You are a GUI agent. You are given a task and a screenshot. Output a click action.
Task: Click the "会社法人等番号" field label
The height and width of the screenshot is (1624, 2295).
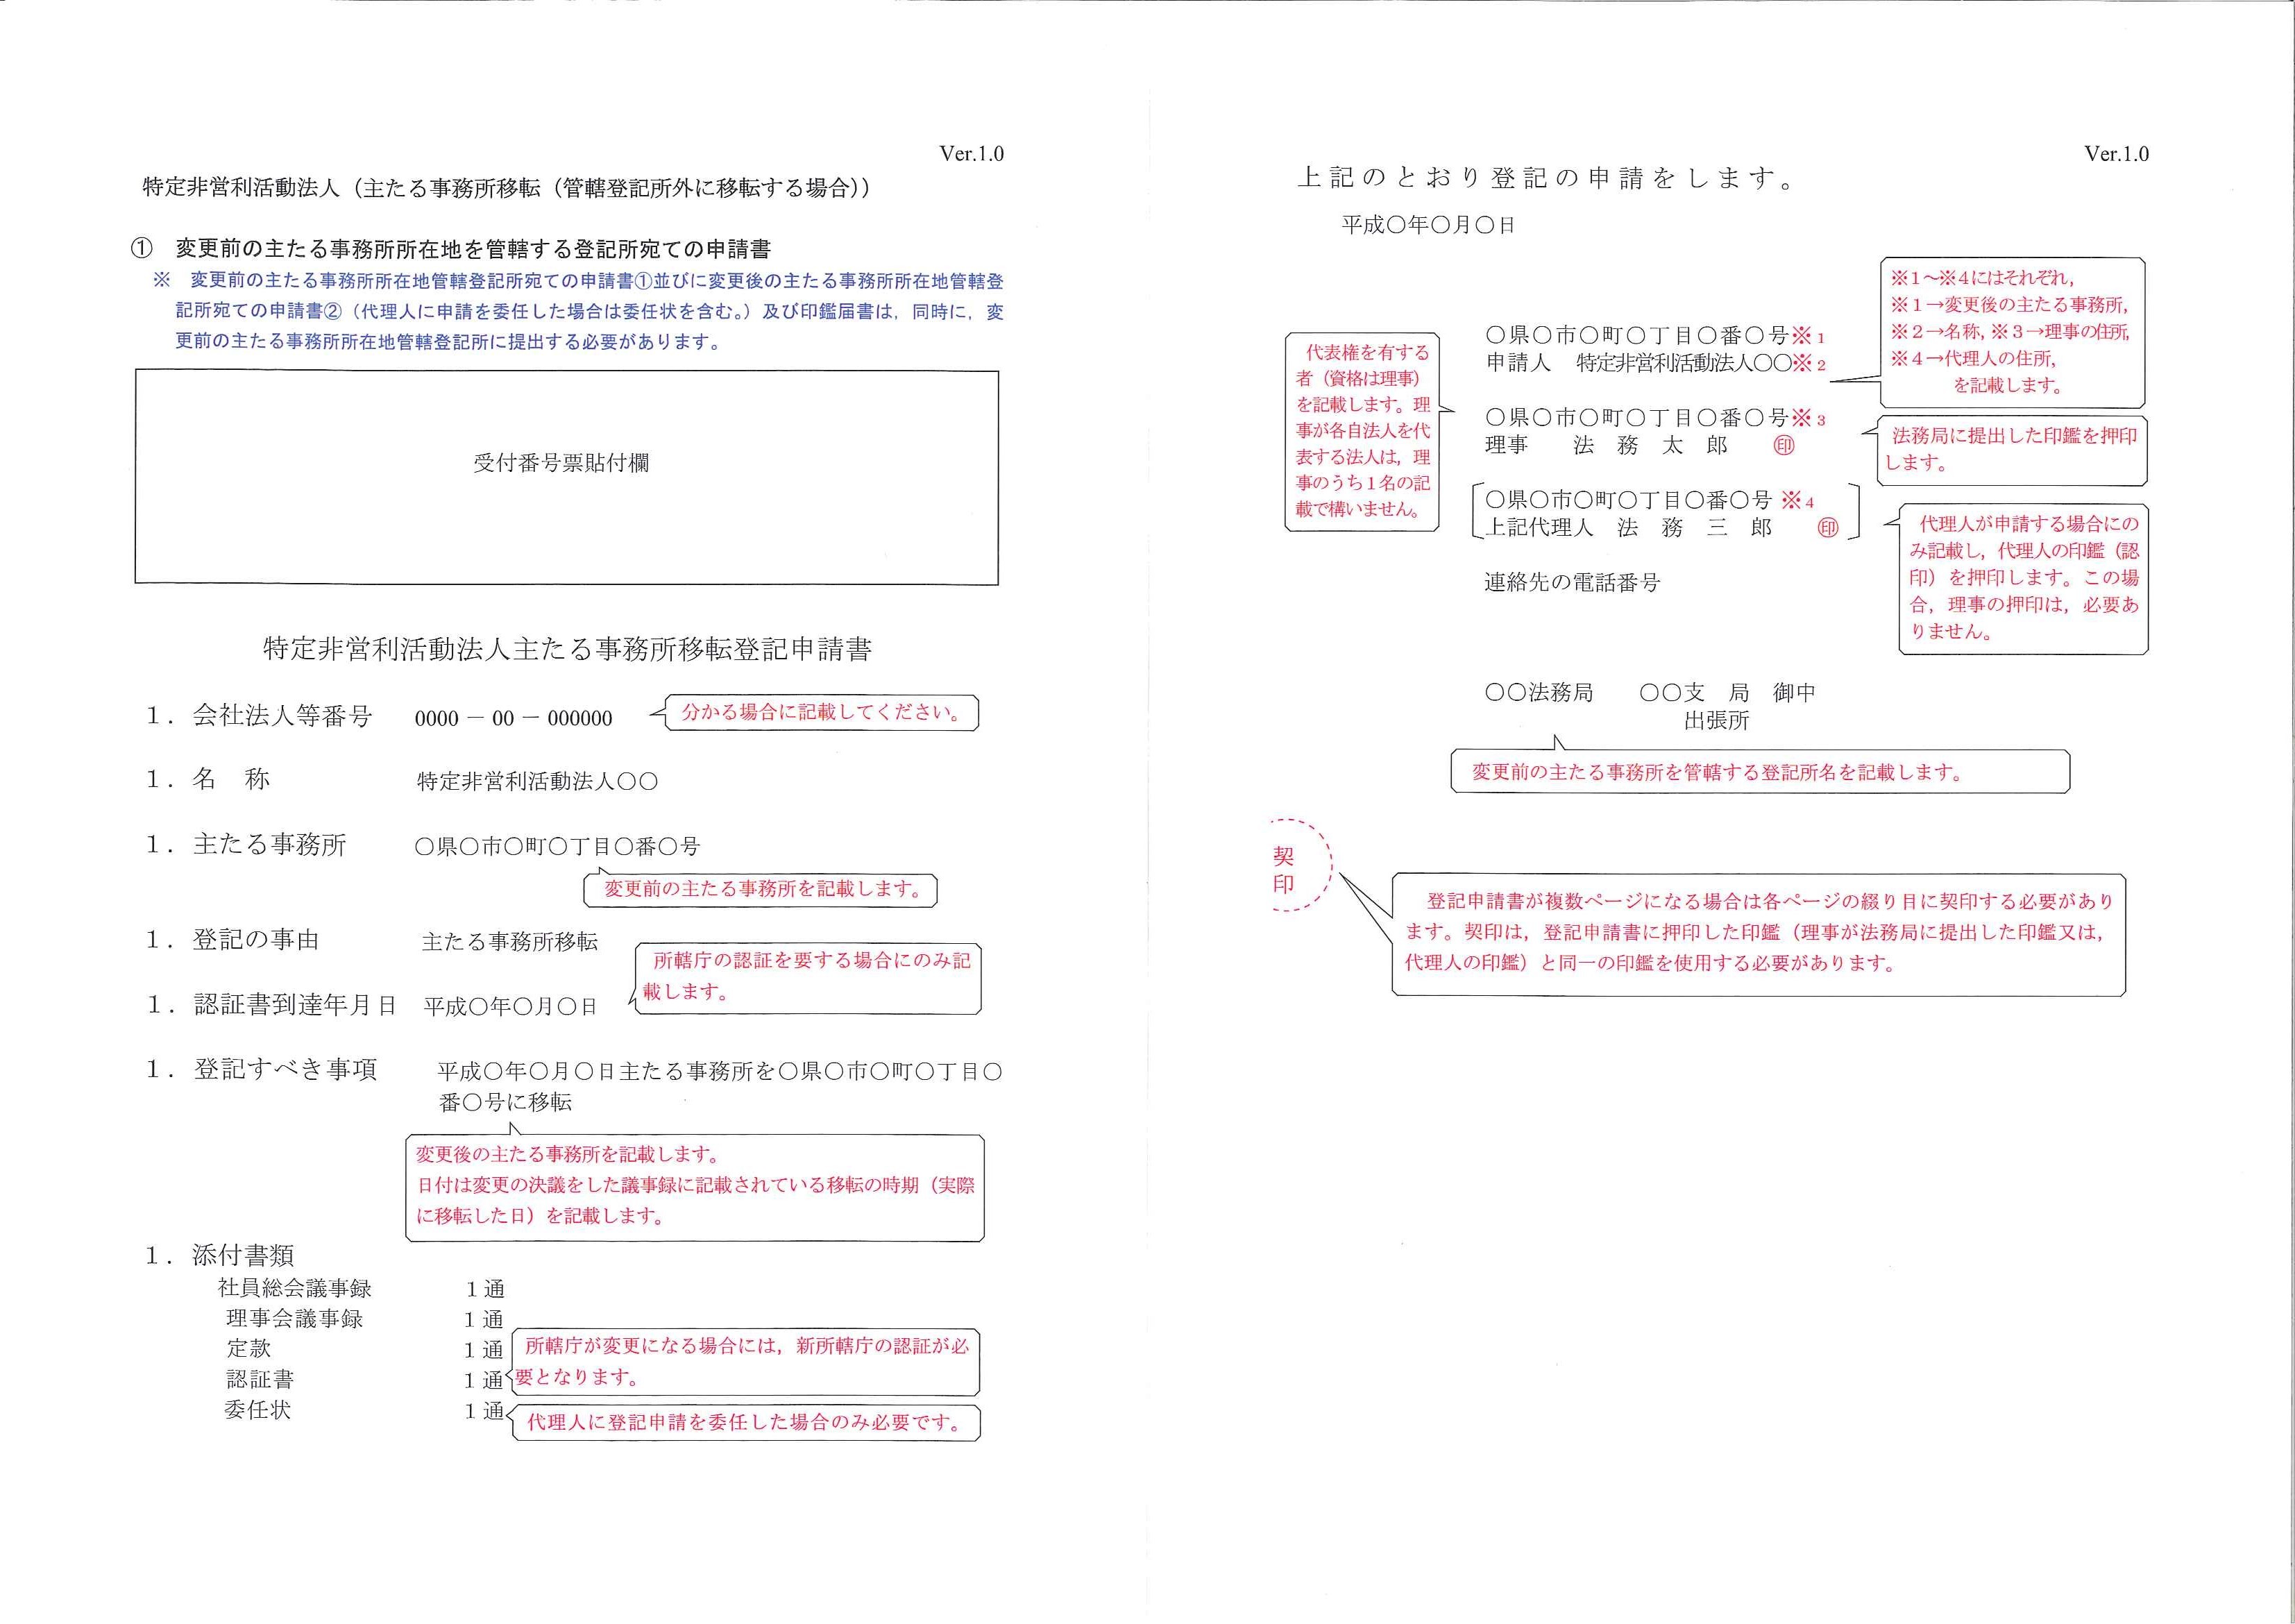coord(282,716)
